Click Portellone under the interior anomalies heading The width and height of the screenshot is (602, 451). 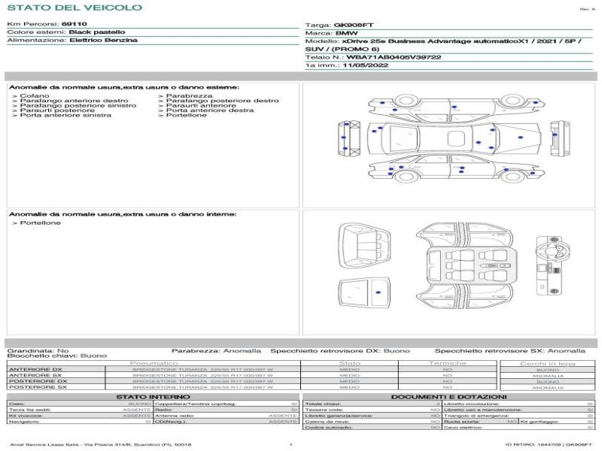coord(41,222)
